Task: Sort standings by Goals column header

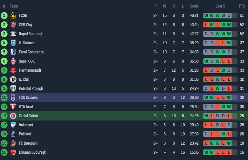Action: pos(194,6)
